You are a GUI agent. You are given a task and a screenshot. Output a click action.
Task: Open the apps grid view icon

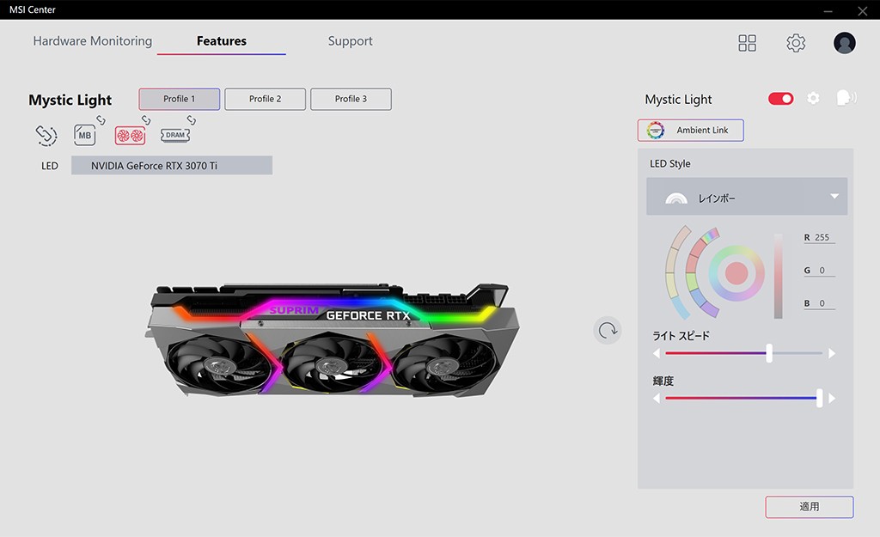747,43
